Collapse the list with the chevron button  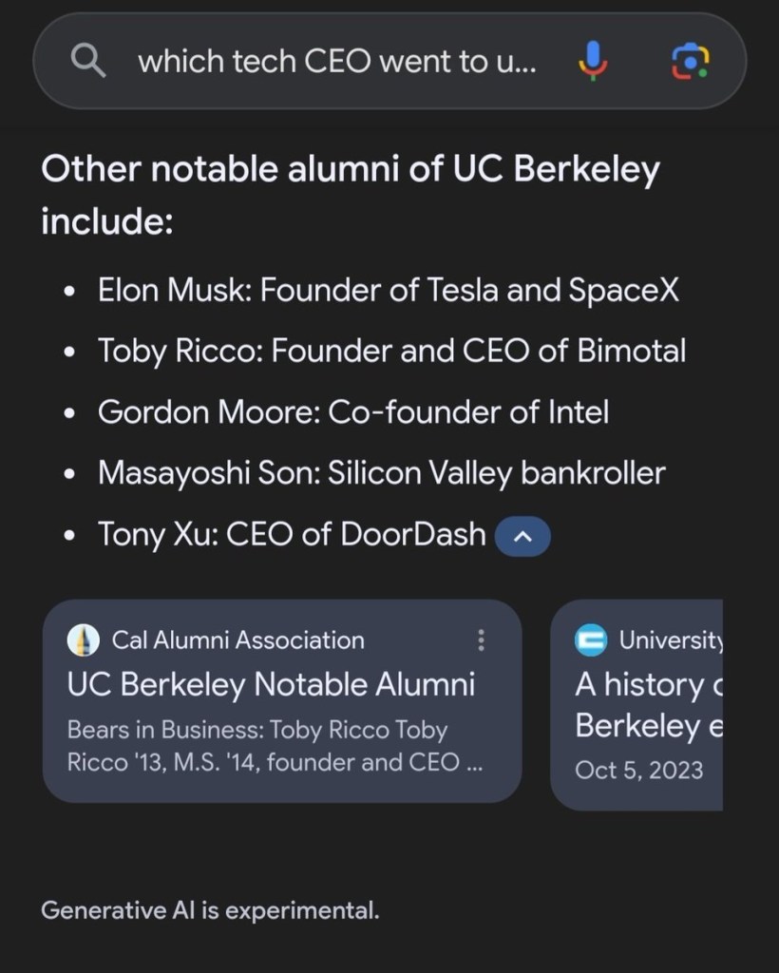522,536
